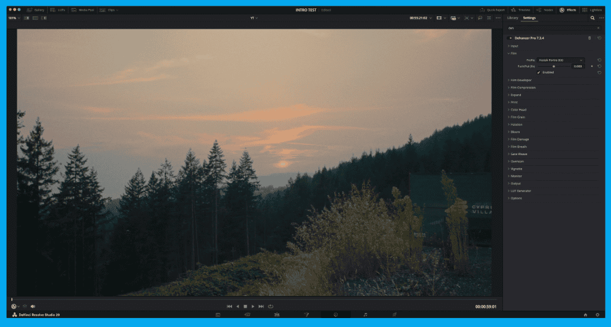Viewport: 611px width, 327px height.
Task: Adjust the Push/Pull (Ev) slider
Action: pos(554,66)
